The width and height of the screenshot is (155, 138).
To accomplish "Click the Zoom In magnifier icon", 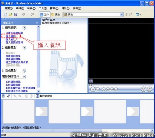I will [15, 96].
